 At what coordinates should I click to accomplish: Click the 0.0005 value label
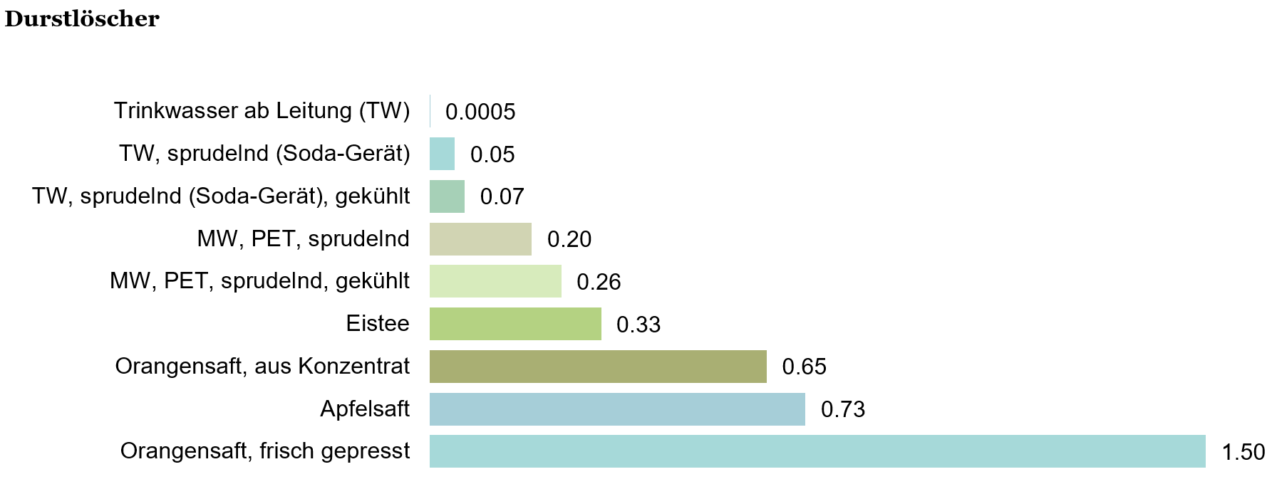tap(480, 112)
